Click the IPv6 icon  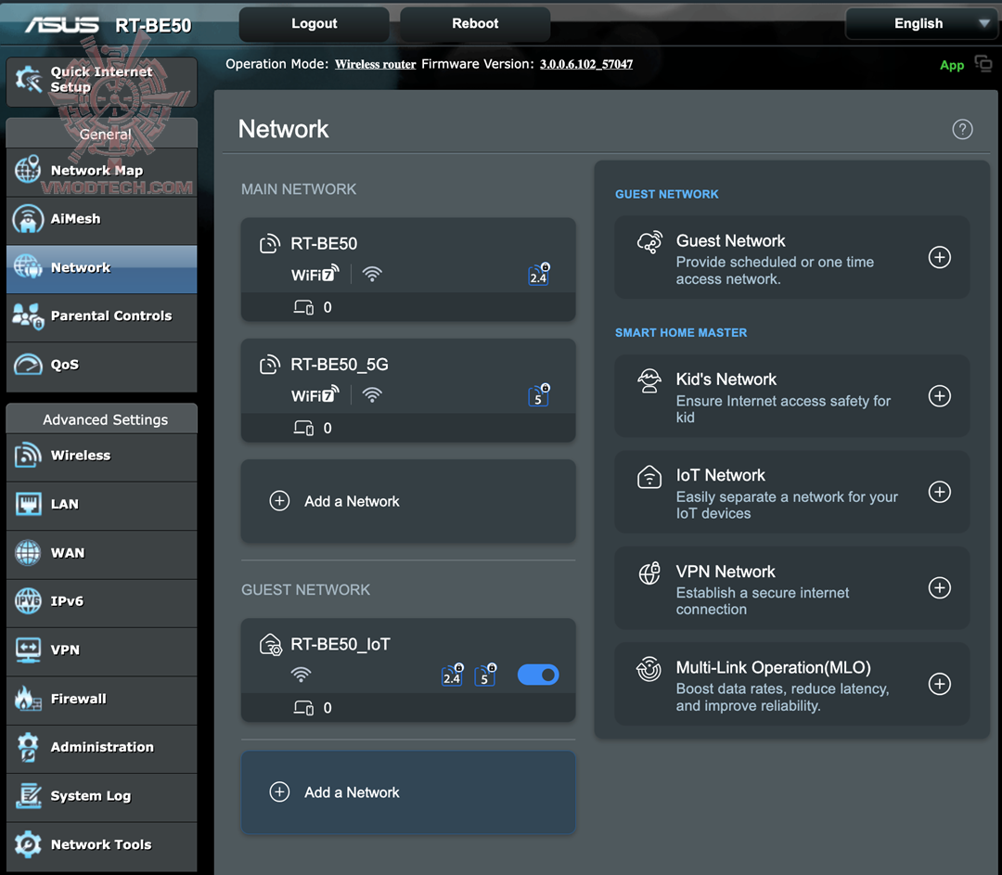[28, 600]
